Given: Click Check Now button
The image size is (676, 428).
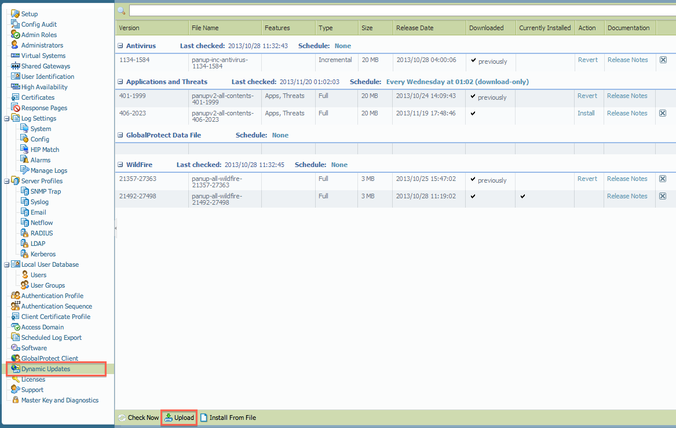Looking at the screenshot, I should tap(138, 418).
